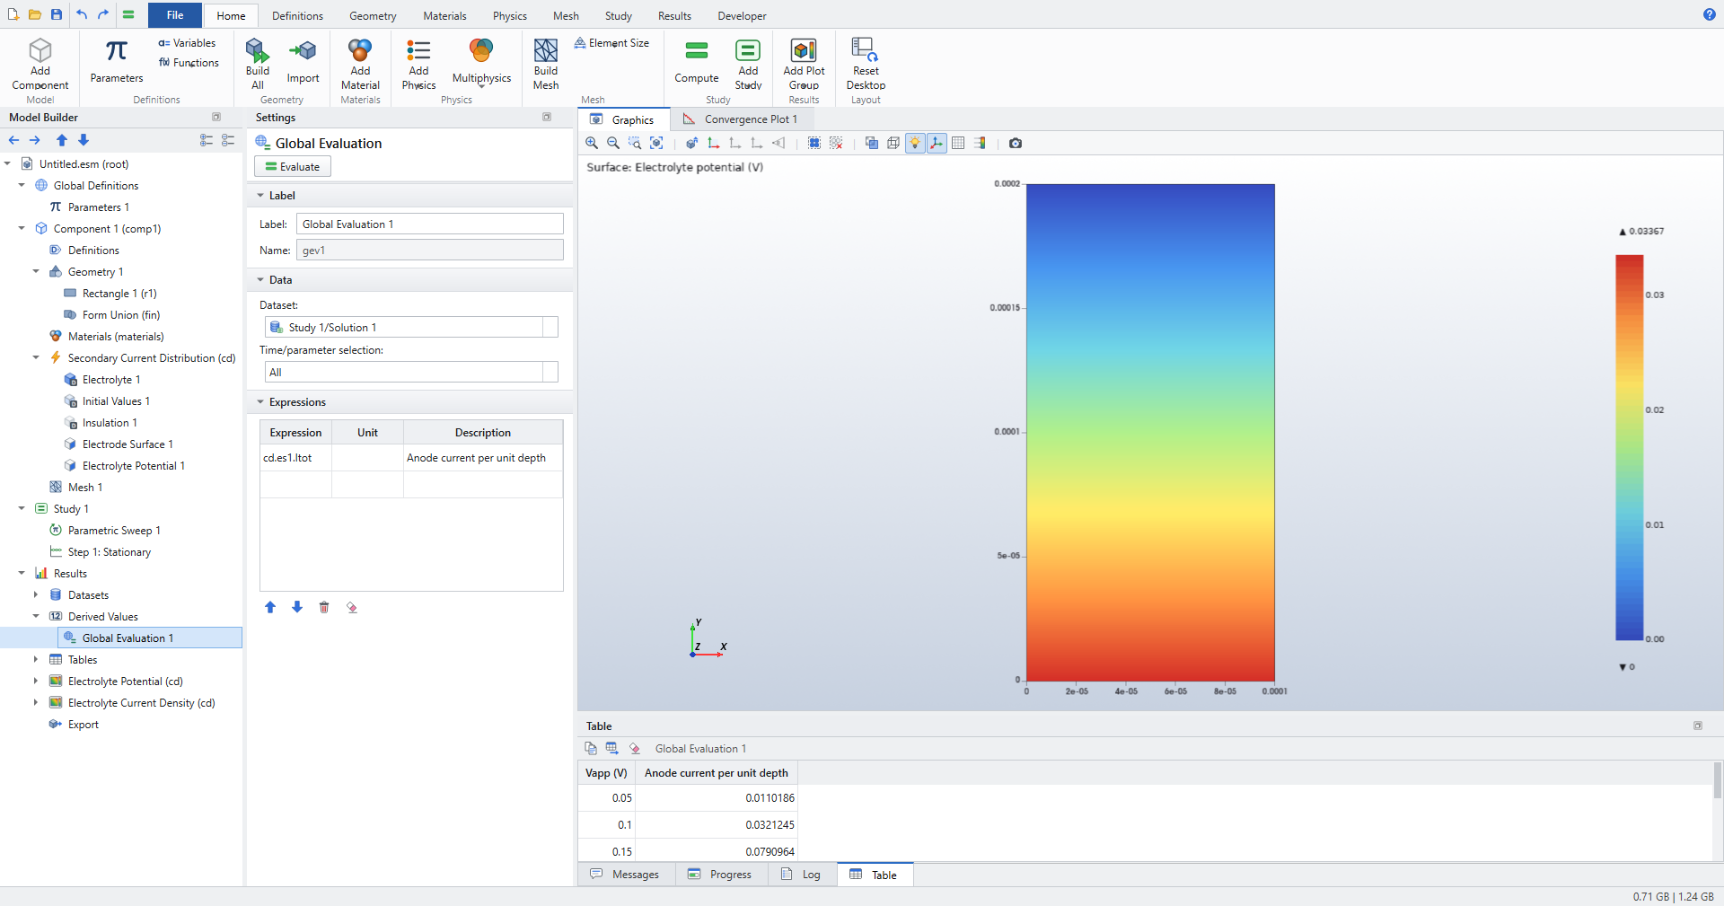Activate the Zoom Box tool
This screenshot has width=1724, height=906.
coord(635,143)
